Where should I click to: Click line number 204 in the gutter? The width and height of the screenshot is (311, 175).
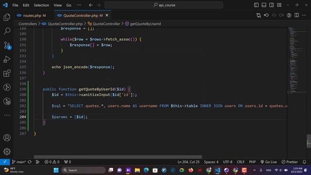click(x=23, y=117)
